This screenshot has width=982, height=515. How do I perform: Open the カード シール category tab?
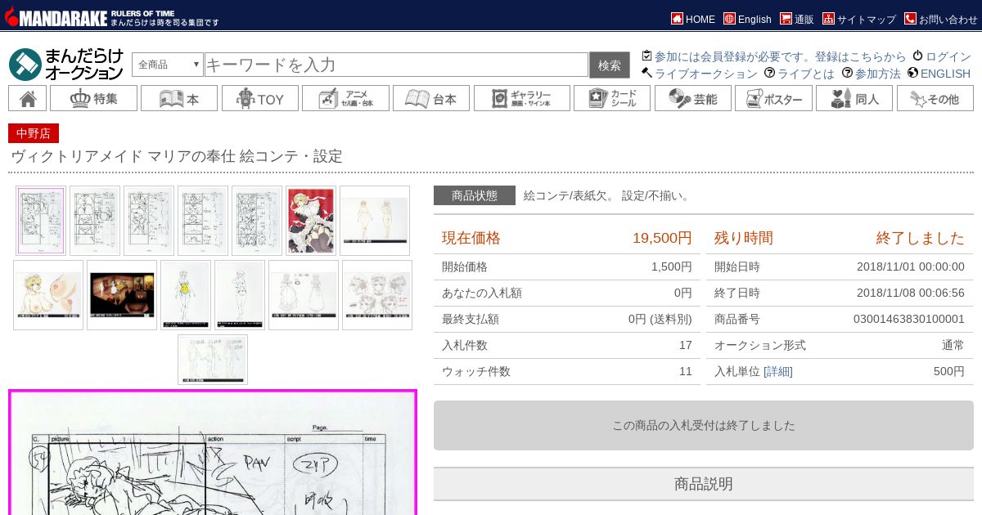[612, 98]
